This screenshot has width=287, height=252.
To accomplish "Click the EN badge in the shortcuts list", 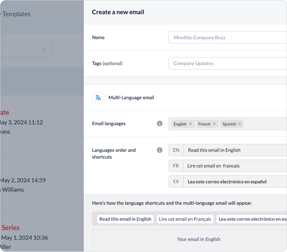I will click(176, 150).
